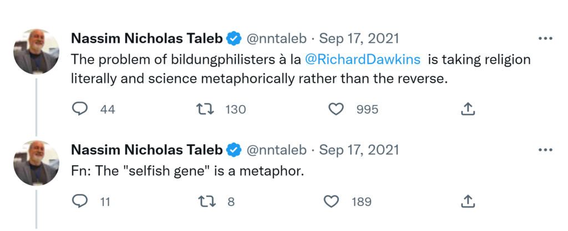Open Sep 17, 2021 timestamp of second tweet
Viewport: 568px width, 231px height.
point(359,150)
